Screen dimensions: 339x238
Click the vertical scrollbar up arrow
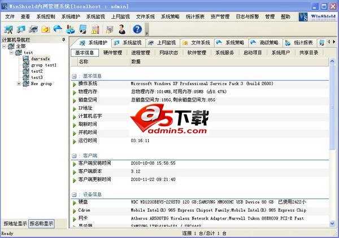coord(332,61)
